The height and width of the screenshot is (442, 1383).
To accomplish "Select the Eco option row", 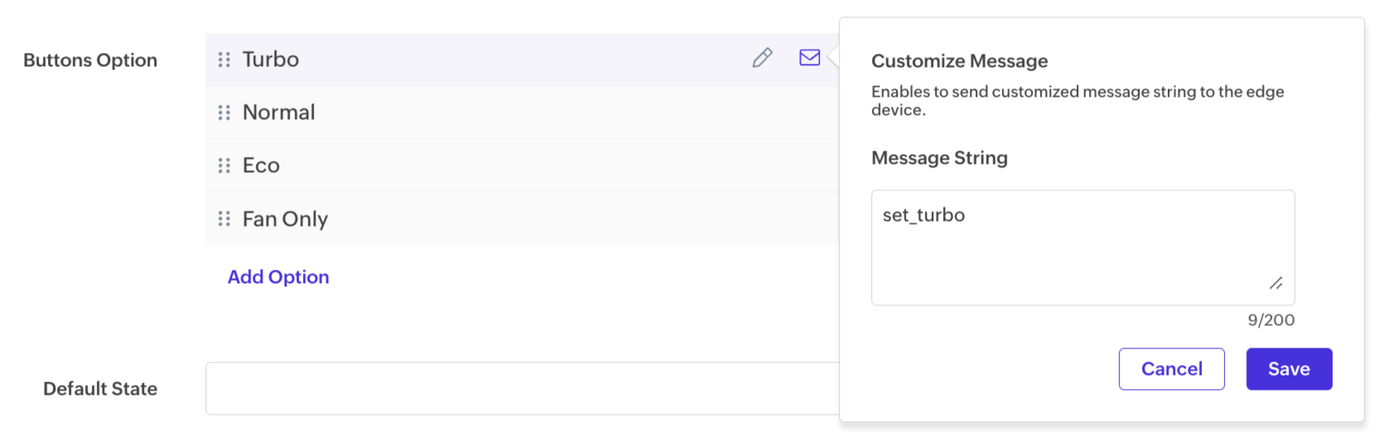I will point(523,166).
